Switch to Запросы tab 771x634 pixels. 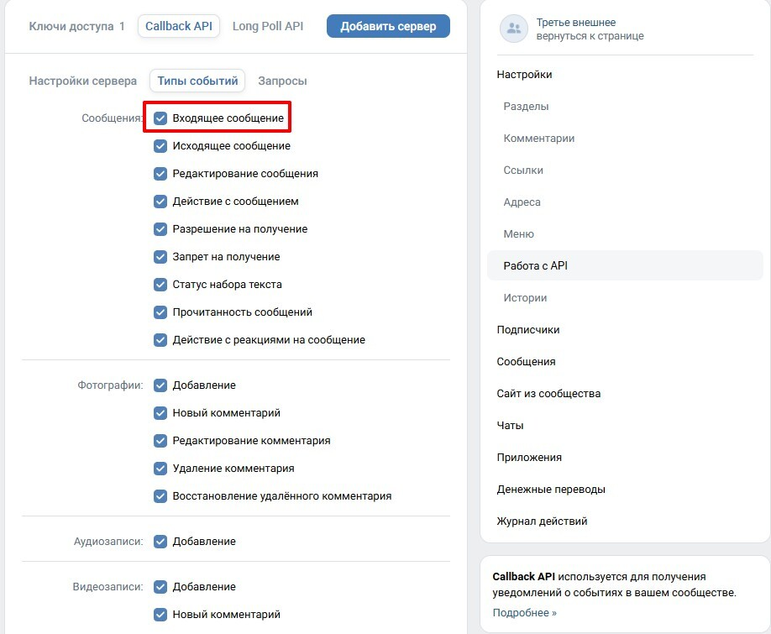(282, 81)
